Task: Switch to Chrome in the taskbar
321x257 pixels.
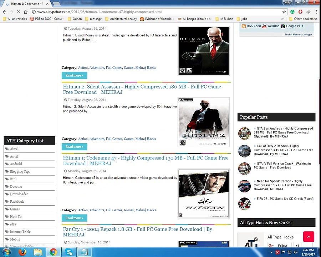Action: click(x=53, y=252)
